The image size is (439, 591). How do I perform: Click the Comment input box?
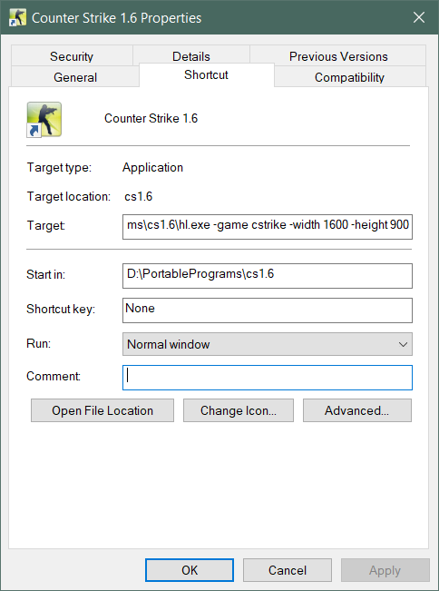[x=268, y=378]
